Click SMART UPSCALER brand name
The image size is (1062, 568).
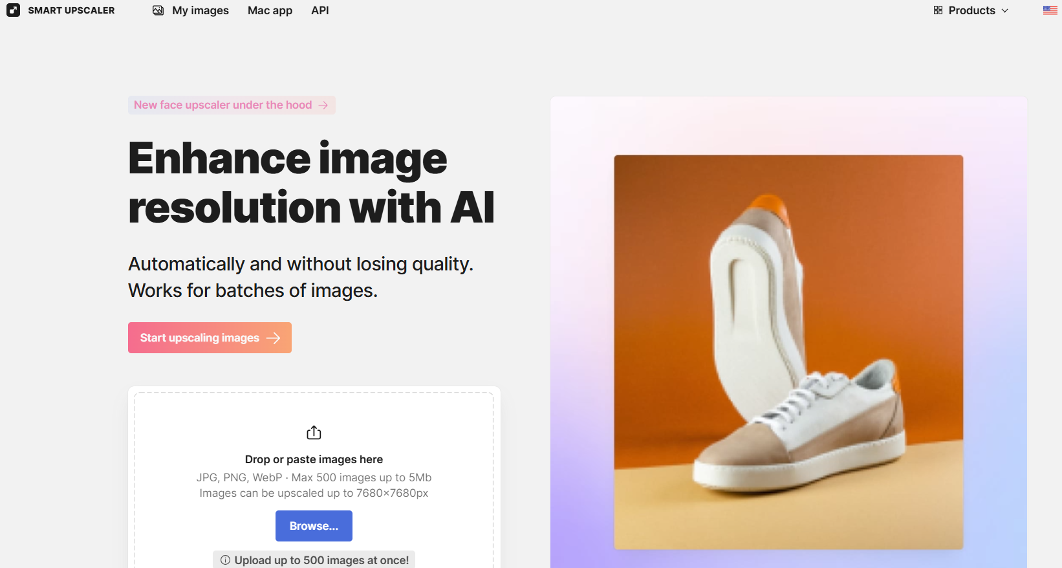click(71, 10)
